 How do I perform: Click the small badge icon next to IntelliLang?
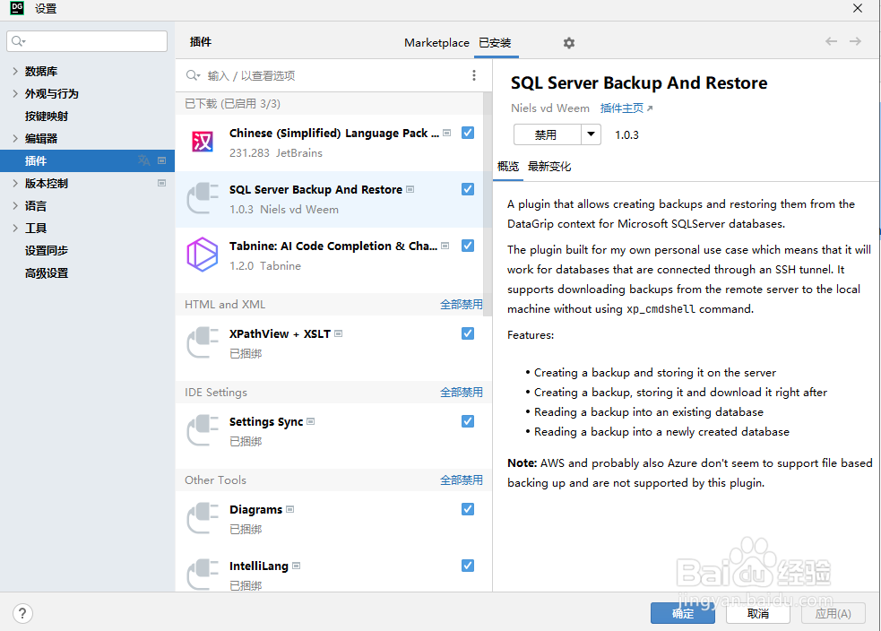296,566
